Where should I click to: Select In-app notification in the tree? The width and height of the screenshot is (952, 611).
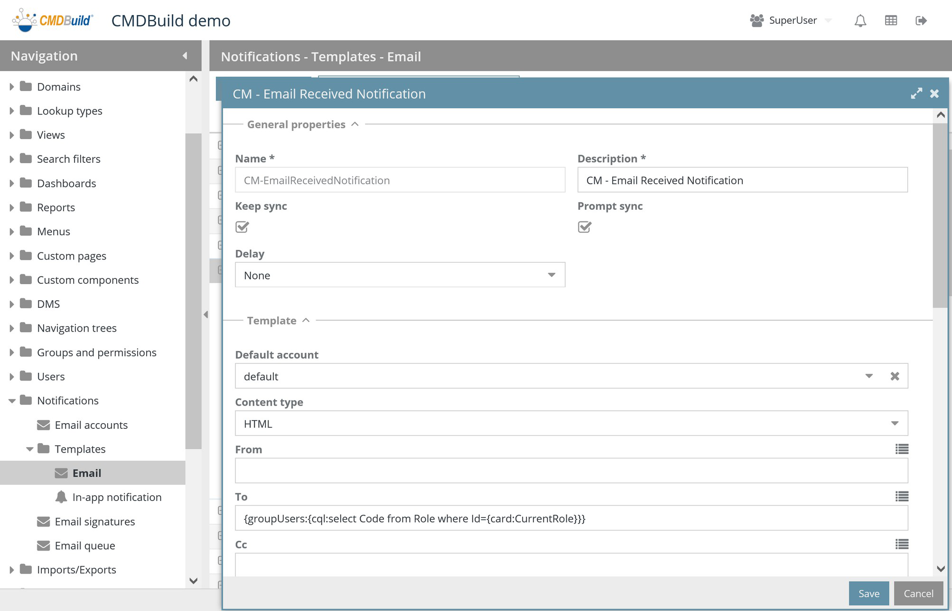[x=117, y=497]
